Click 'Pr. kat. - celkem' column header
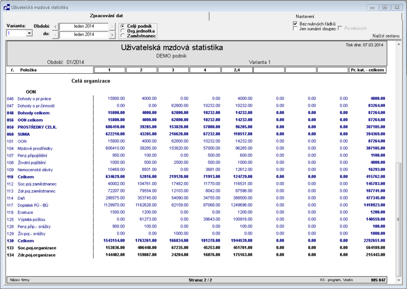407x289 pixels. click(367, 70)
